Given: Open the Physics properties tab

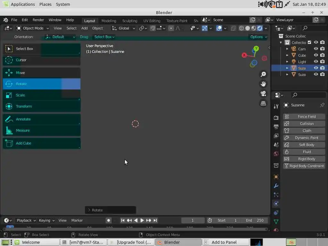Looking at the screenshot, I should tap(276, 203).
